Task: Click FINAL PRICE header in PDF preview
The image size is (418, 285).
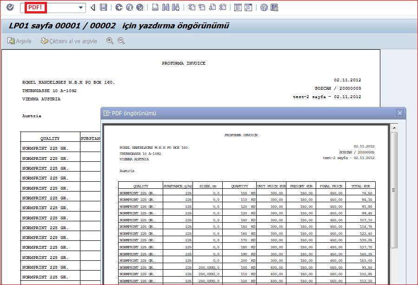Action: tap(331, 186)
